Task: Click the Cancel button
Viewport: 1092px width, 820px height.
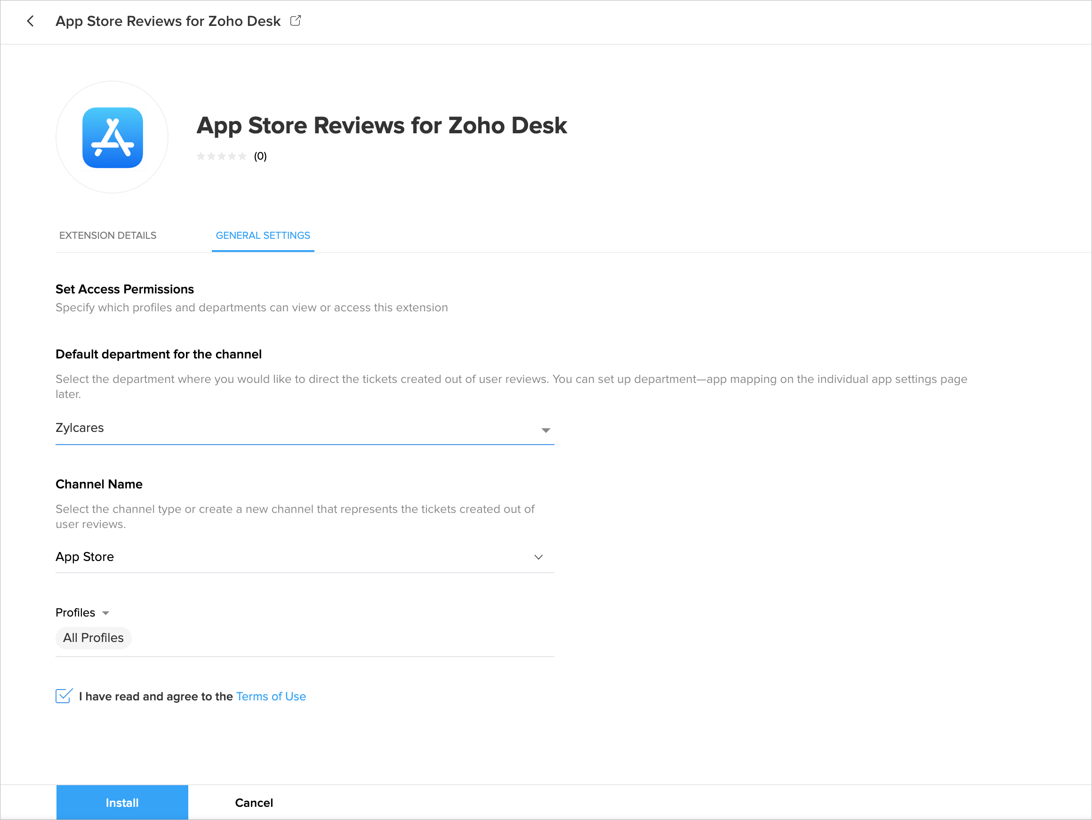Action: (x=254, y=803)
